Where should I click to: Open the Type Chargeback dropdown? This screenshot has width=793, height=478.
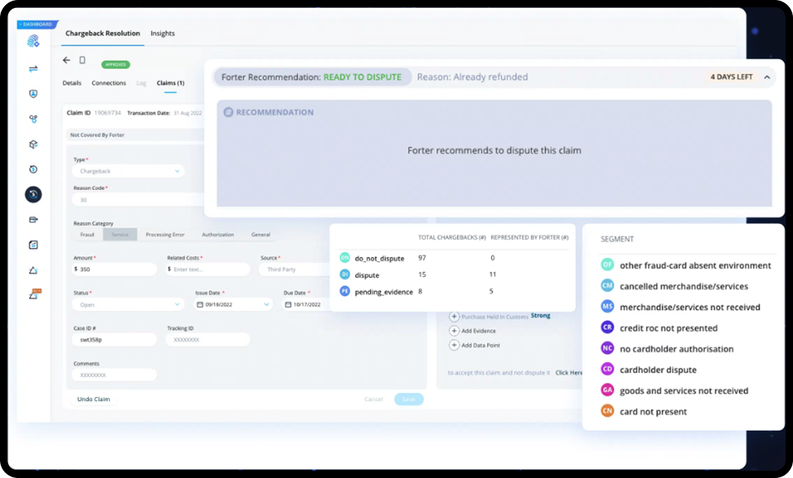[x=129, y=171]
